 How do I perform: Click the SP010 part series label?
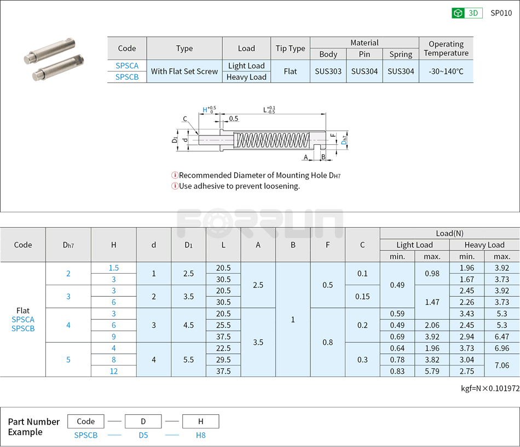[x=500, y=13]
